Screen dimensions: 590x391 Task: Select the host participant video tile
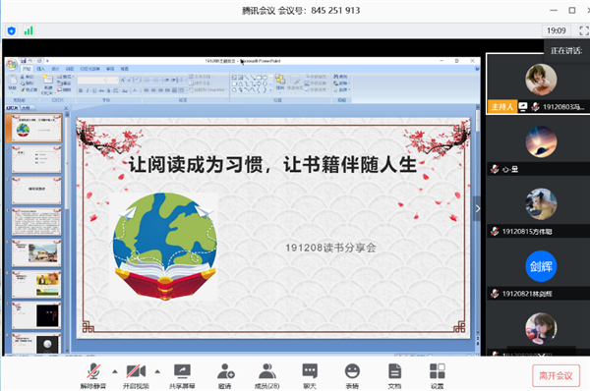point(538,84)
